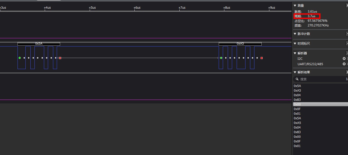Click green start-bit dot of 0xA5 frame
Screen dimensions: 348x155
(x=221, y=58)
